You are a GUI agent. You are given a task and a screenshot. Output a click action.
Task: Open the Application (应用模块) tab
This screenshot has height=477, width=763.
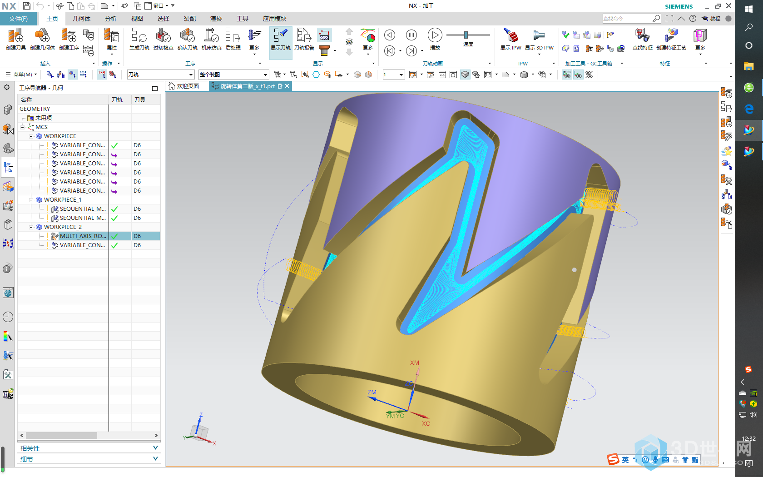(274, 19)
